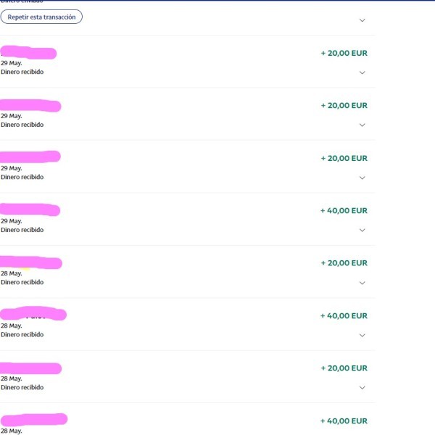Show details chevron of first 28 May 20,00 EUR
Image resolution: width=435 pixels, height=435 pixels.
(362, 283)
